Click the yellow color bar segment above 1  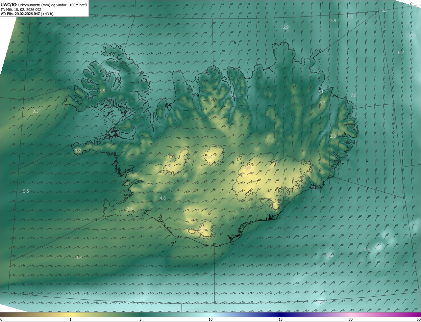(x=70, y=314)
